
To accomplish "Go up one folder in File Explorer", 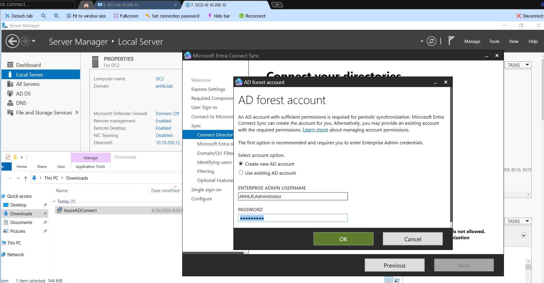I will coord(26,178).
